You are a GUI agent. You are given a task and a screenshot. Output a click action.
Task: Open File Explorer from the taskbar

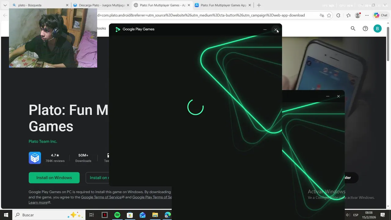point(155,215)
